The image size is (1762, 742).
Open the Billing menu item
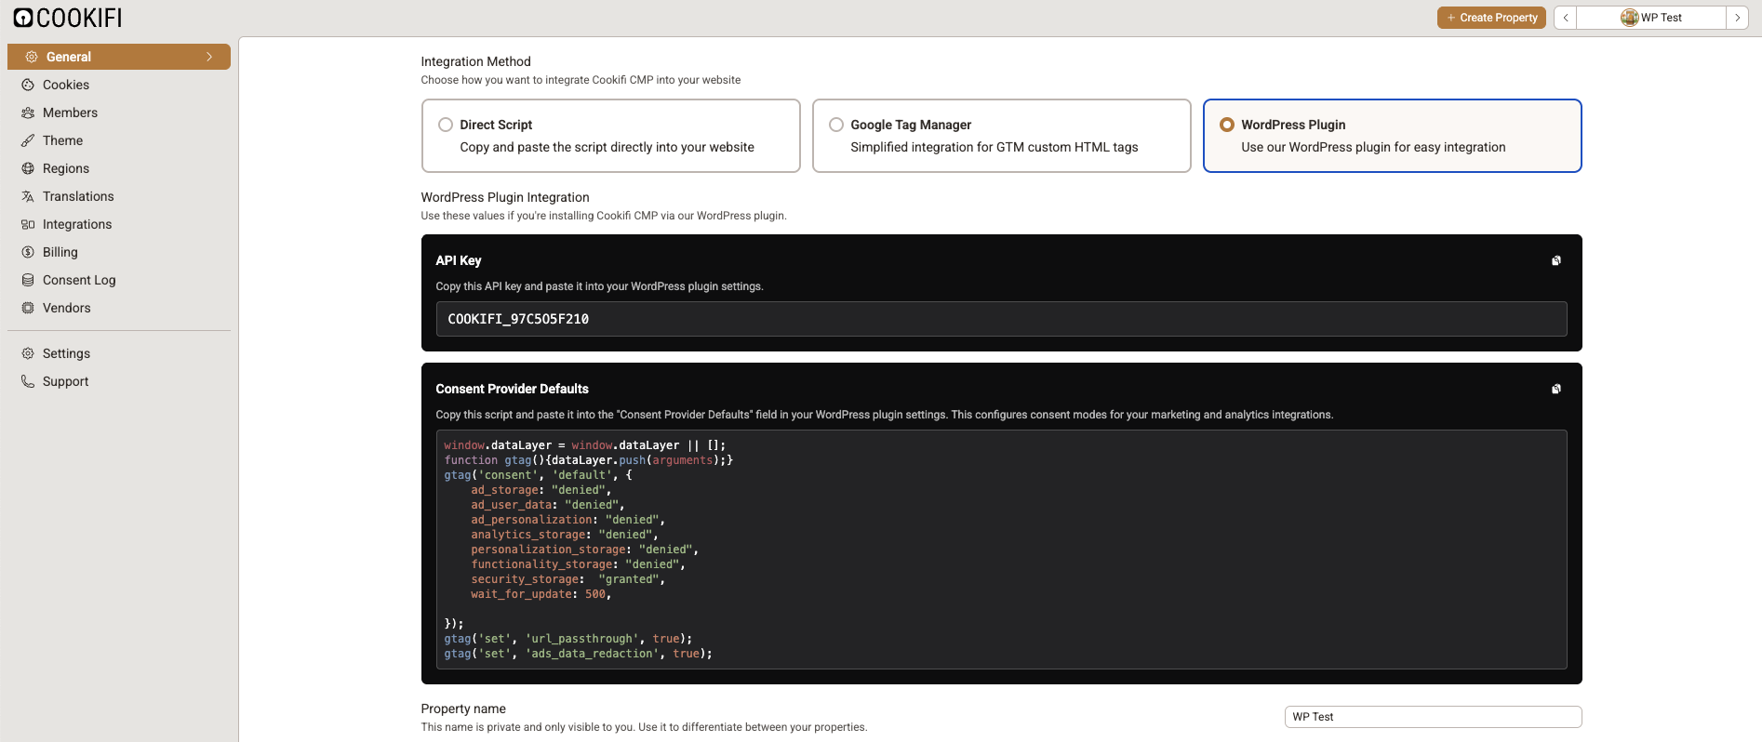point(119,252)
